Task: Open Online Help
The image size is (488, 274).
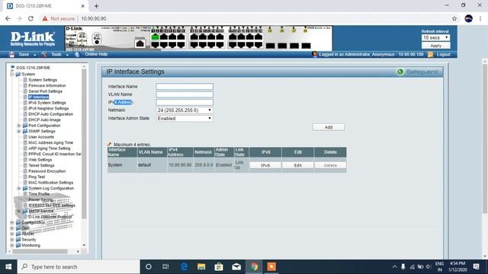Action: (96, 54)
